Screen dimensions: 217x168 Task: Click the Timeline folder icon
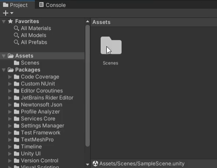coord(17,147)
